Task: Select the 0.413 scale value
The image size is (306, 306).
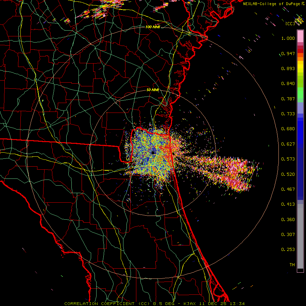Action: click(288, 204)
